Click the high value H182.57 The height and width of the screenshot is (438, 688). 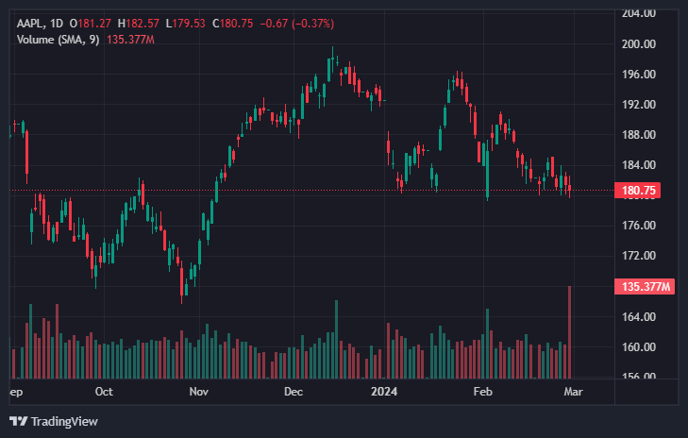click(x=138, y=24)
